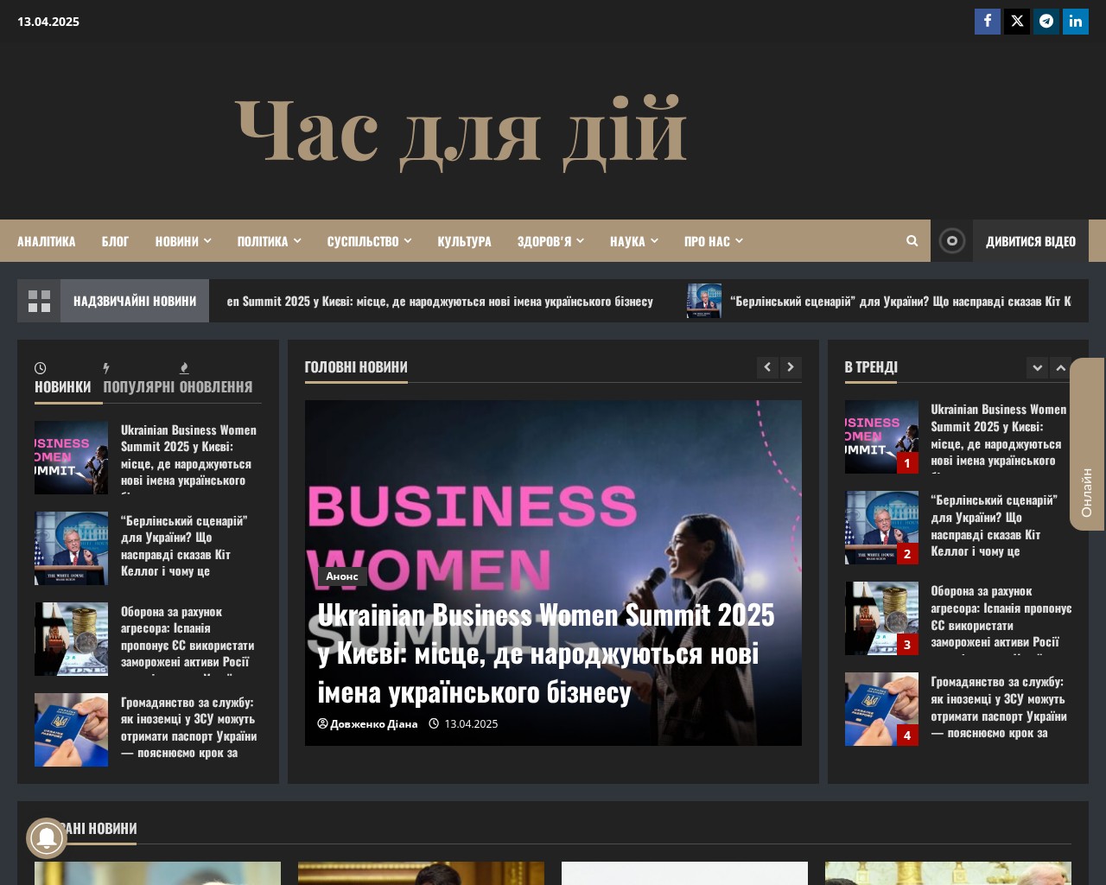1106x885 pixels.
Task: Click the notification bell icon
Action: (46, 837)
